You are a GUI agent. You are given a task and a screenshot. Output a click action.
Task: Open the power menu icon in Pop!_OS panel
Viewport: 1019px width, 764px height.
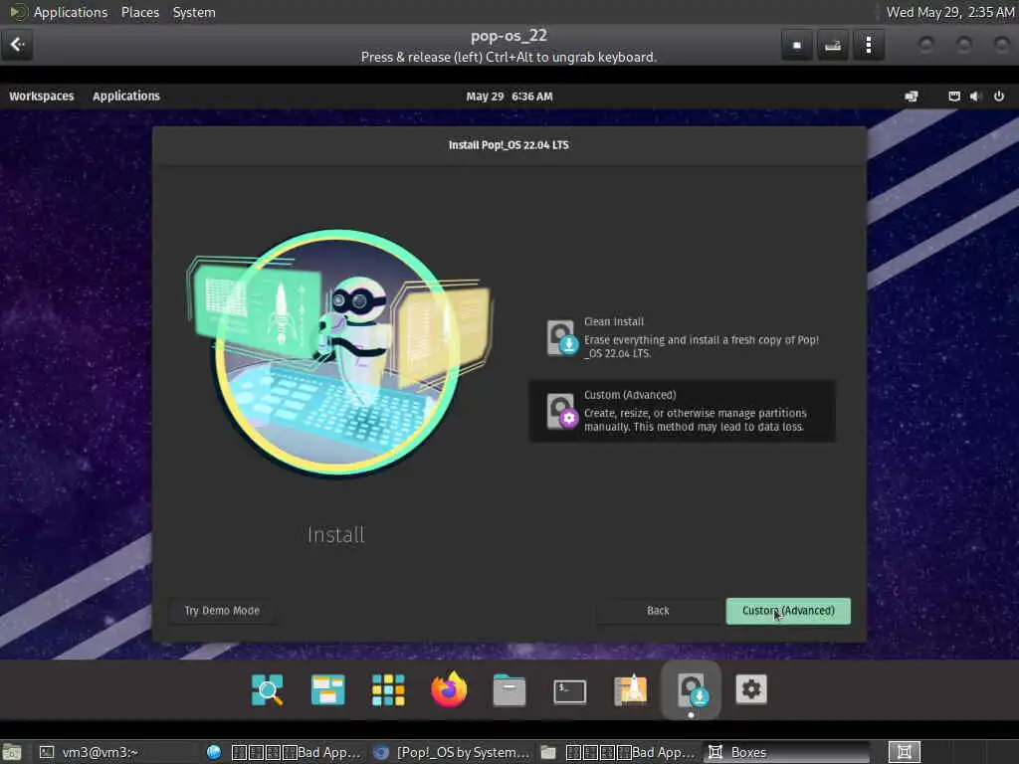(x=999, y=96)
